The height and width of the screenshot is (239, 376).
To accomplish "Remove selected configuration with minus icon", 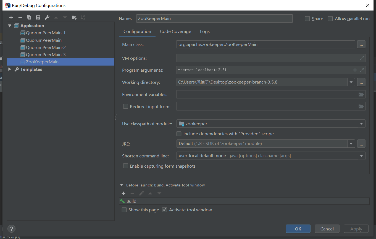I will (x=20, y=17).
